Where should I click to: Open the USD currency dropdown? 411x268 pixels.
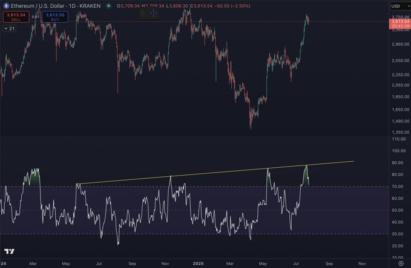tap(400, 6)
